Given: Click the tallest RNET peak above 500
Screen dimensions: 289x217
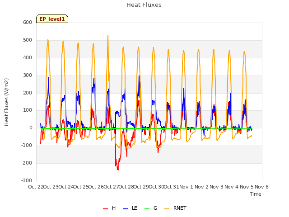Looking at the screenshot, I should pos(108,35).
